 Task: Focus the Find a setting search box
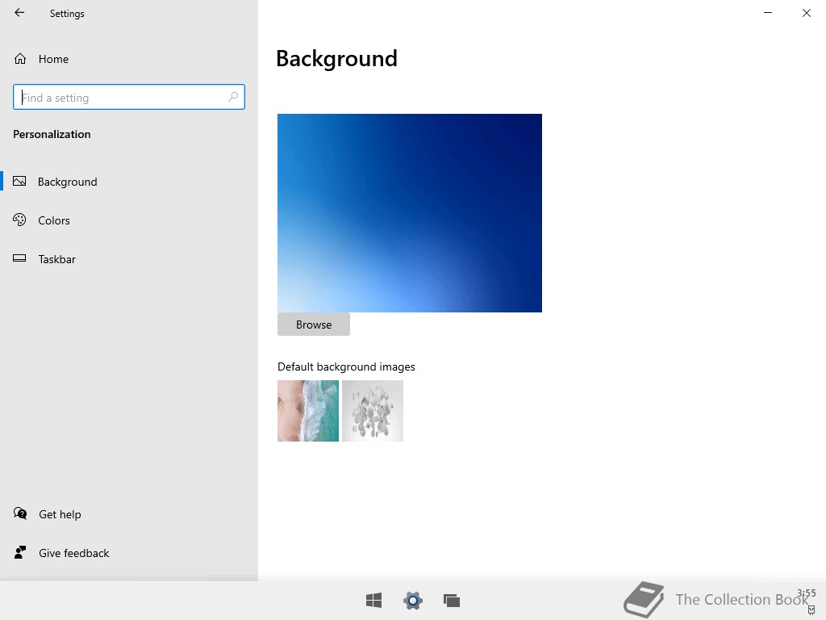point(129,97)
